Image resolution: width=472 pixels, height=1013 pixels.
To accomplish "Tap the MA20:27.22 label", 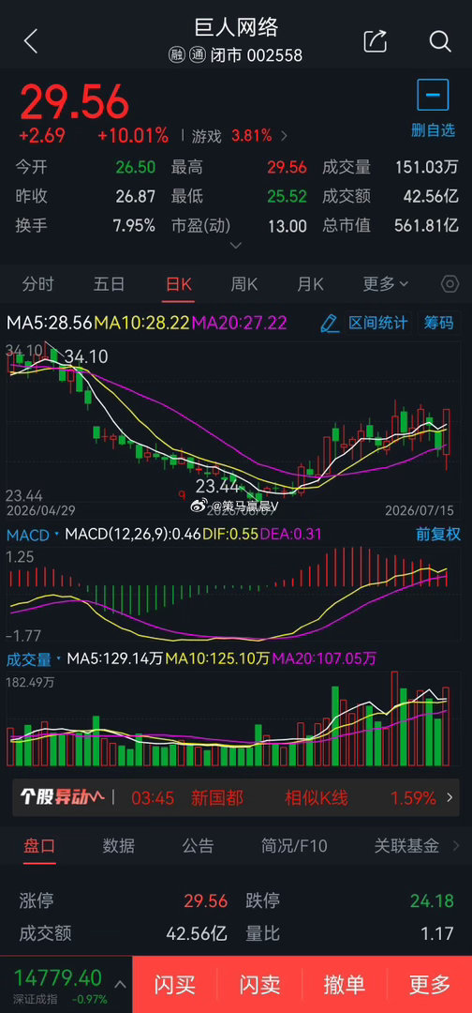I will (x=239, y=323).
